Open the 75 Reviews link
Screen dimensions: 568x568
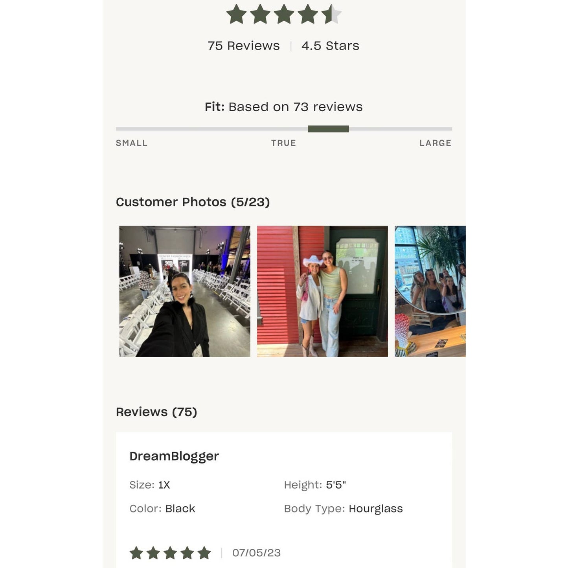point(244,46)
